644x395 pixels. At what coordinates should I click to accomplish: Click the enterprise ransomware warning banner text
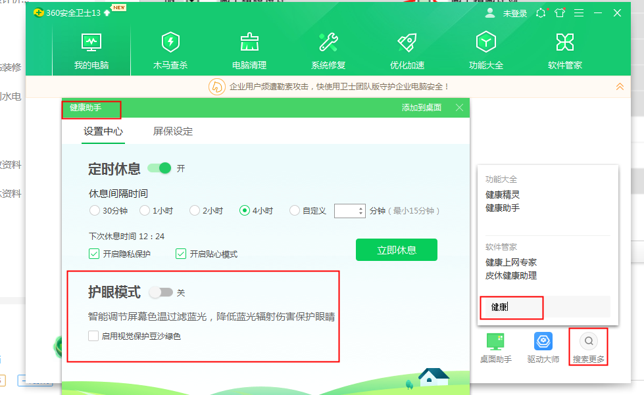[339, 87]
